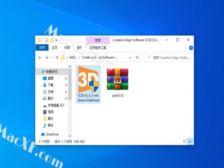224x168 pixels.
Task: Switch to details view in status bar
Action: [185, 141]
